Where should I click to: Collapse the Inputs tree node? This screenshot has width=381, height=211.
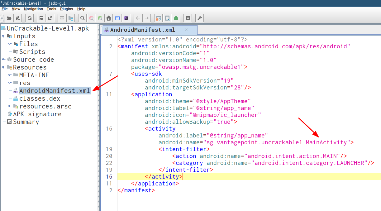pos(3,36)
